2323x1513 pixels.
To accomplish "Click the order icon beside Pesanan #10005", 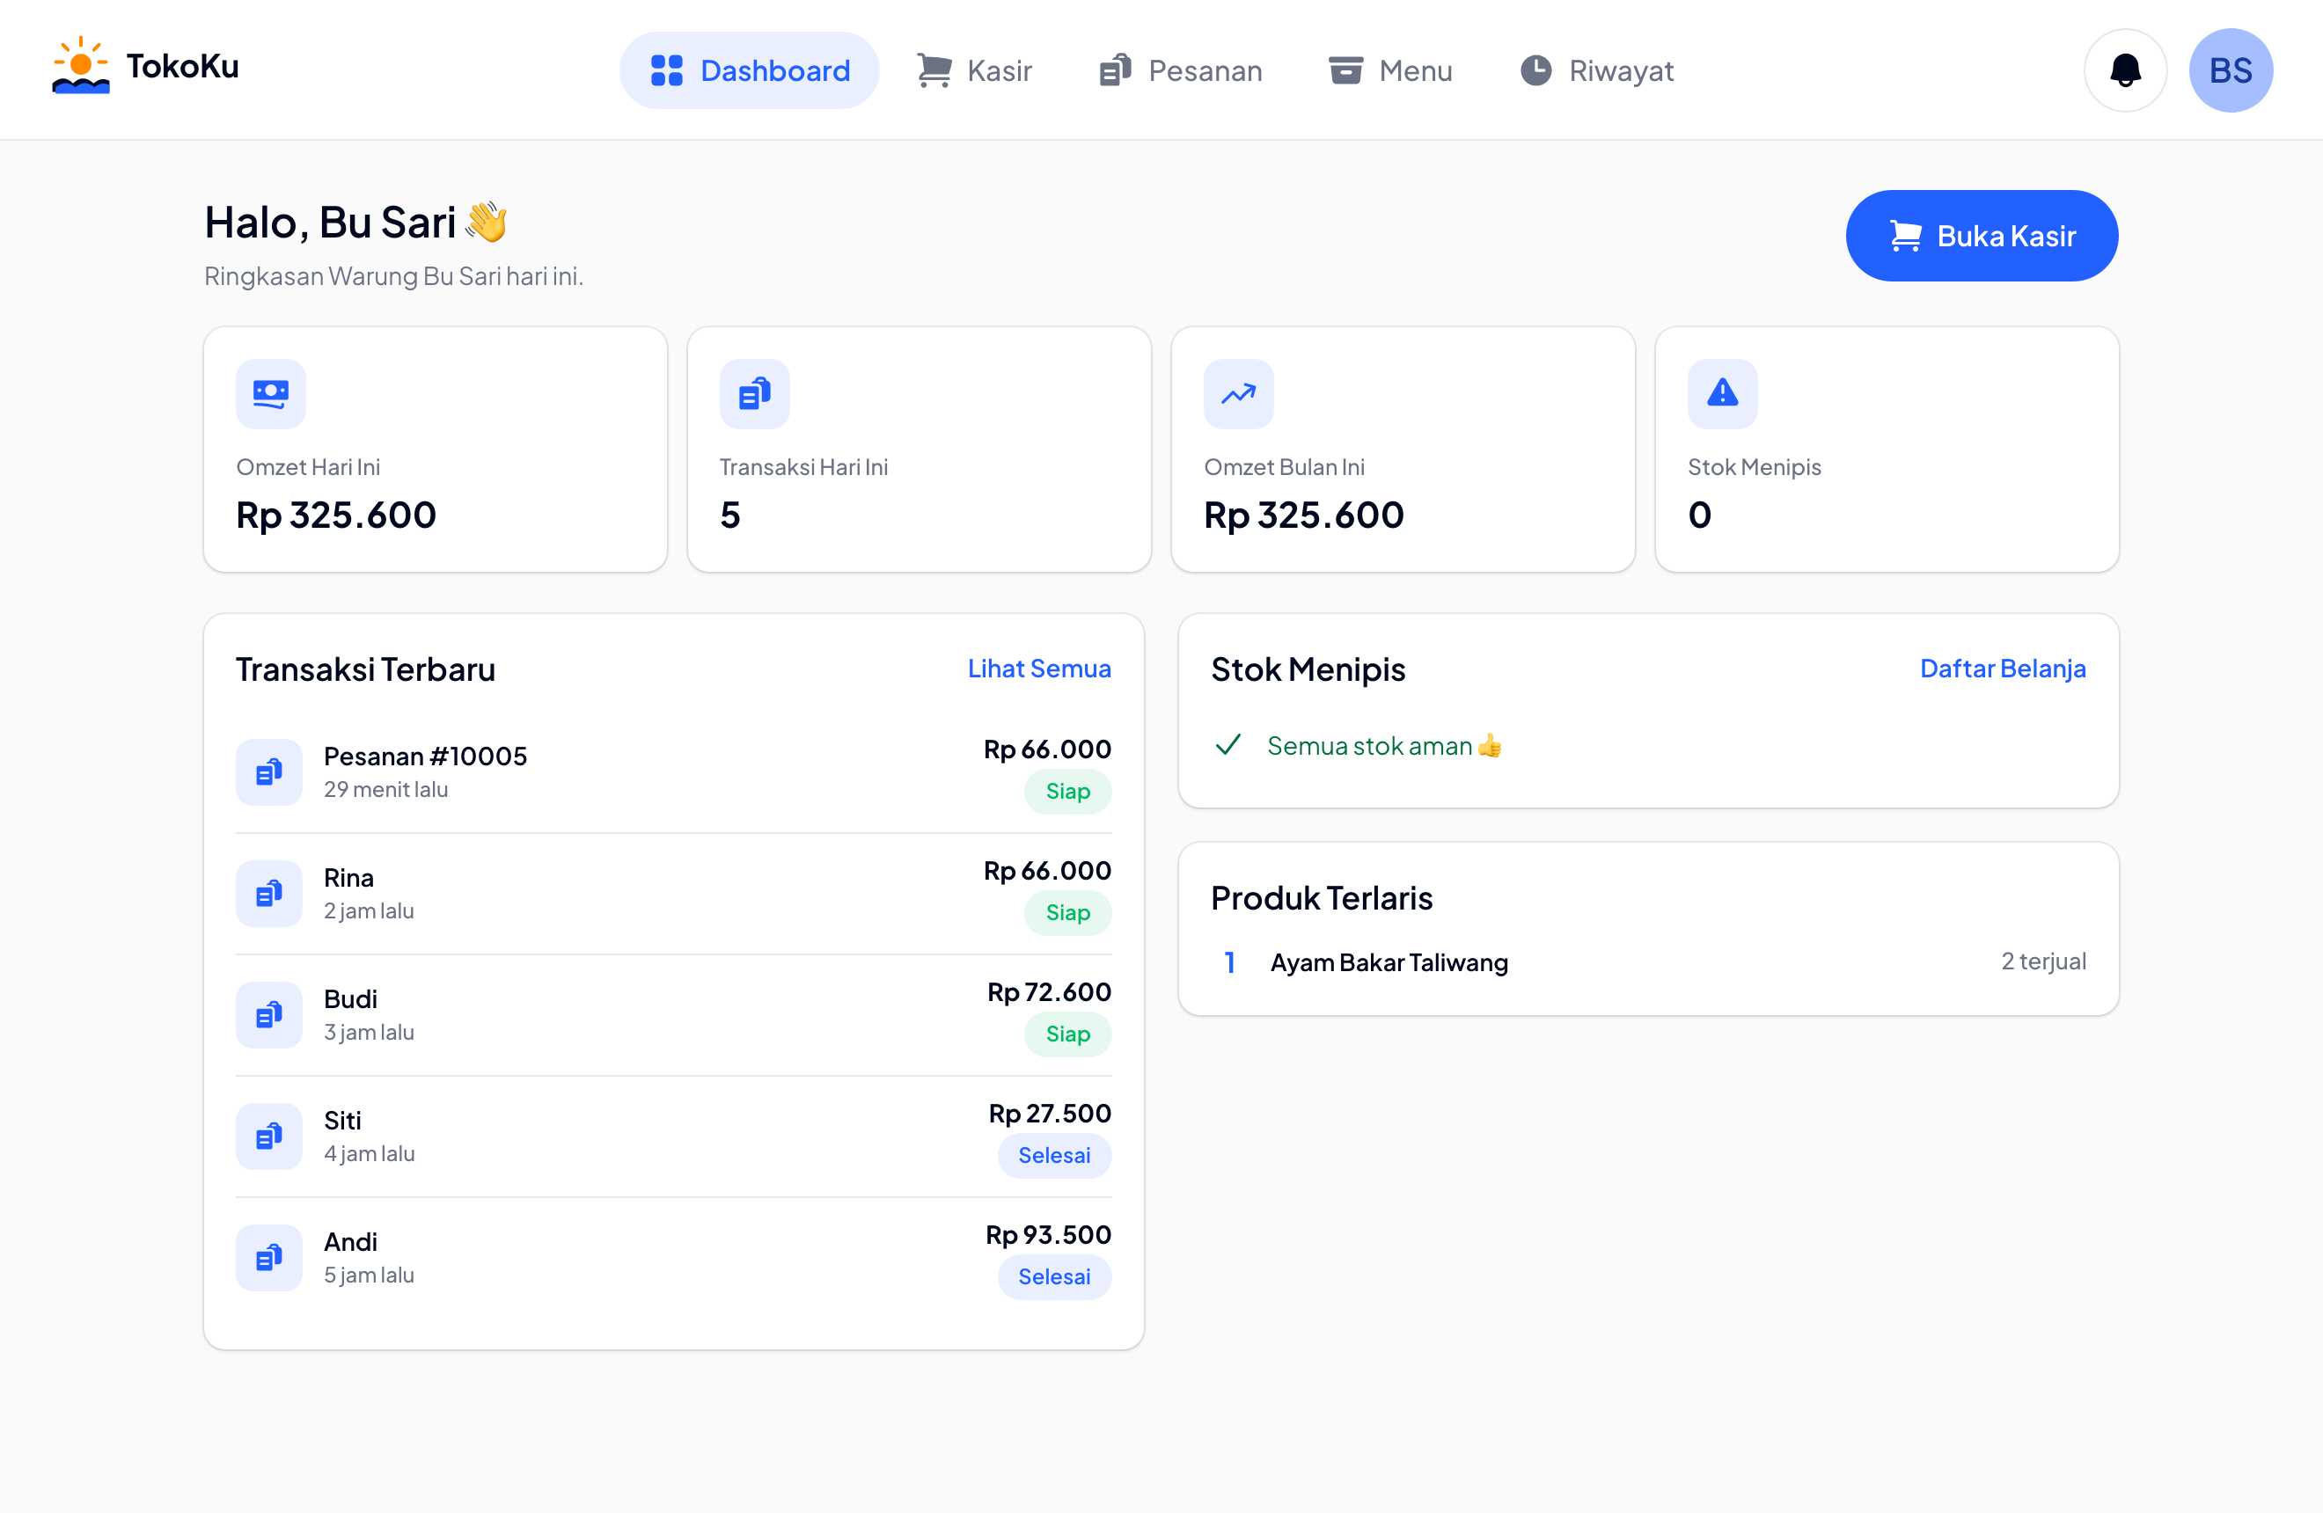I will 269,772.
